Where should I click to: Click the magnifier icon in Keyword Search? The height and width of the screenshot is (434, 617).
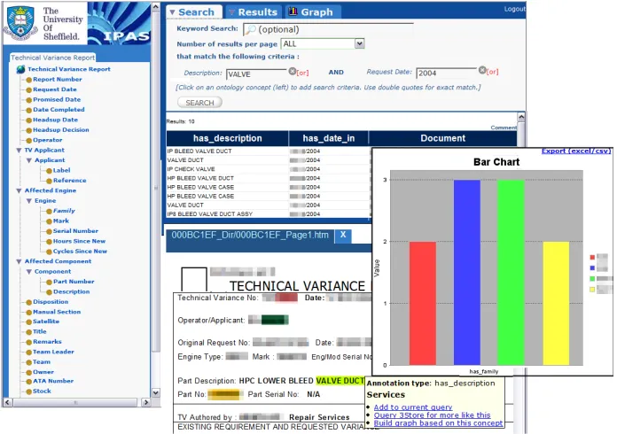pyautogui.click(x=250, y=29)
